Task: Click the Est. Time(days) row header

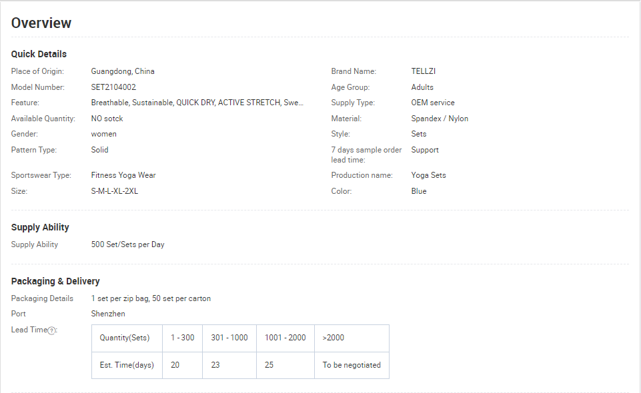Action: coord(127,365)
